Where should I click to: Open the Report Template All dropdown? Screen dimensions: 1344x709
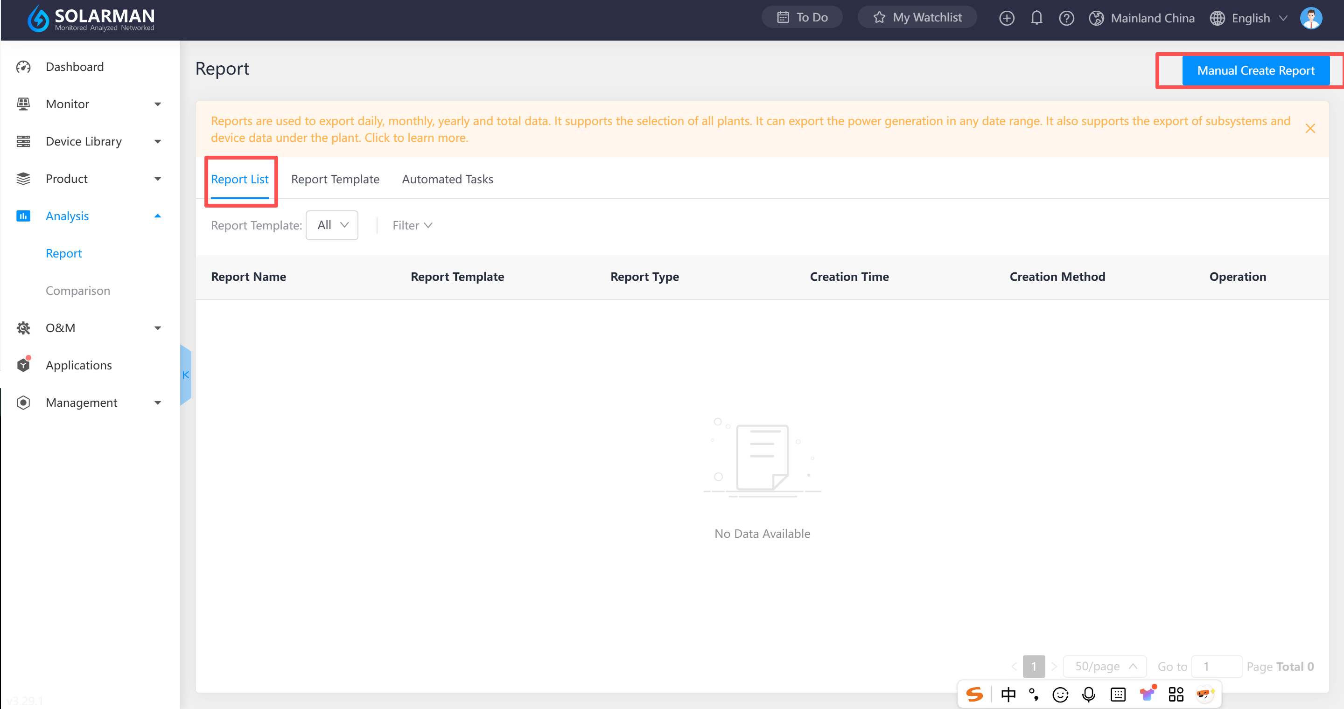tap(332, 225)
